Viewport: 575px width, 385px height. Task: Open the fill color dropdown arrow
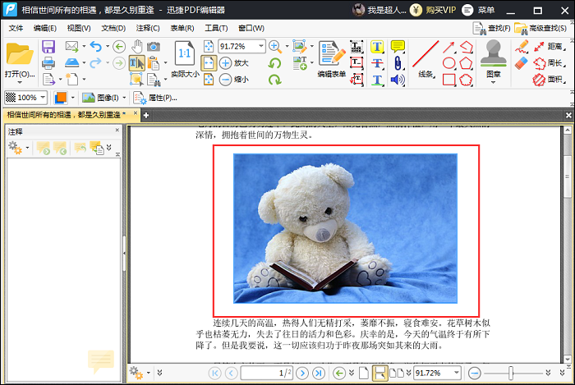pos(72,98)
